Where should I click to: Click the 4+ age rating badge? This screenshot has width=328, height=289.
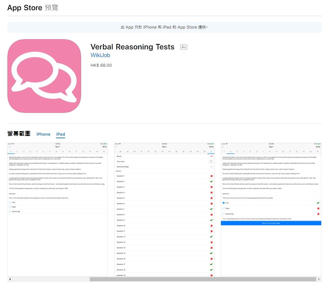tap(184, 47)
